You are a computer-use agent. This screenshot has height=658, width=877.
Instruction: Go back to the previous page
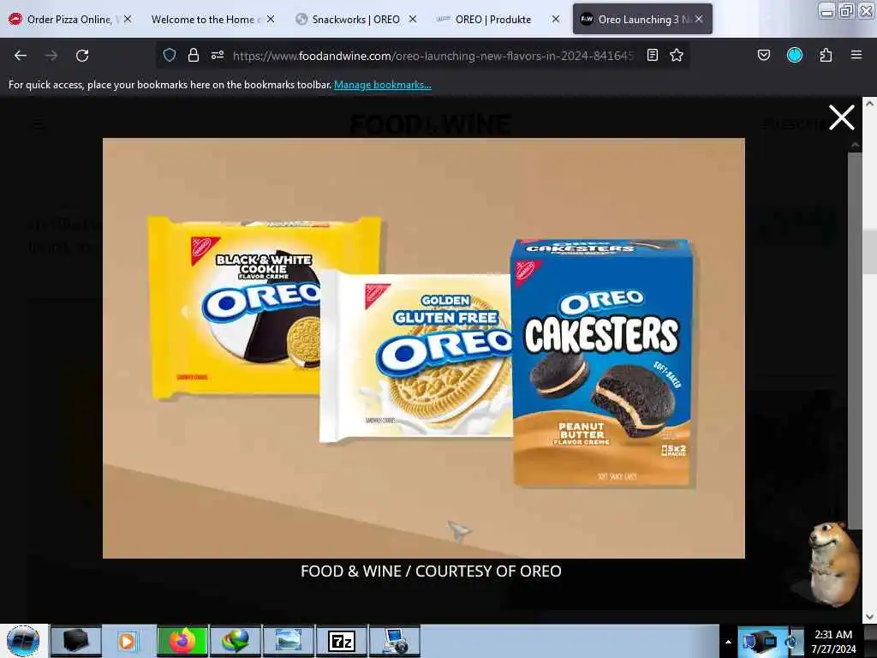click(x=21, y=56)
